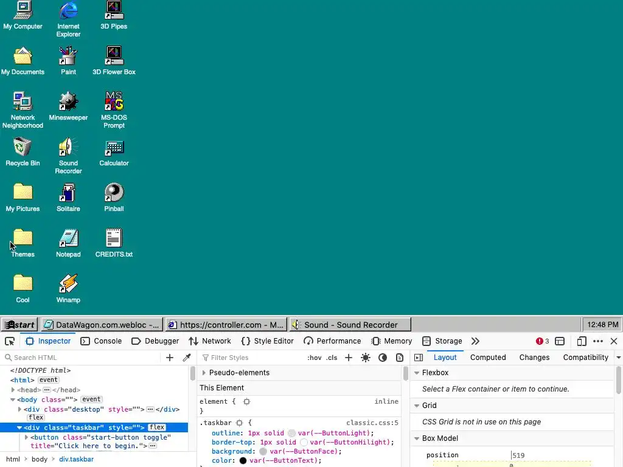The image size is (623, 467).
Task: Click the outline ButtonLight color swatch
Action: click(291, 433)
